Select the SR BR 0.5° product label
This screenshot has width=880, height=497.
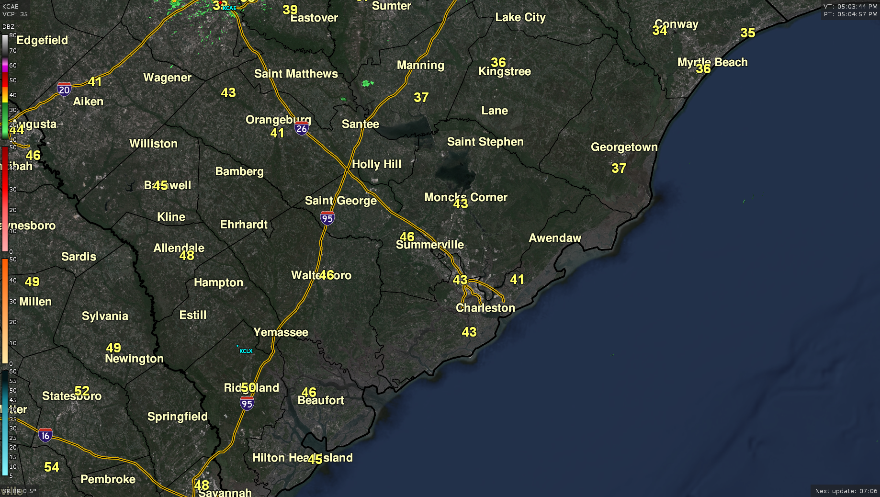[19, 491]
